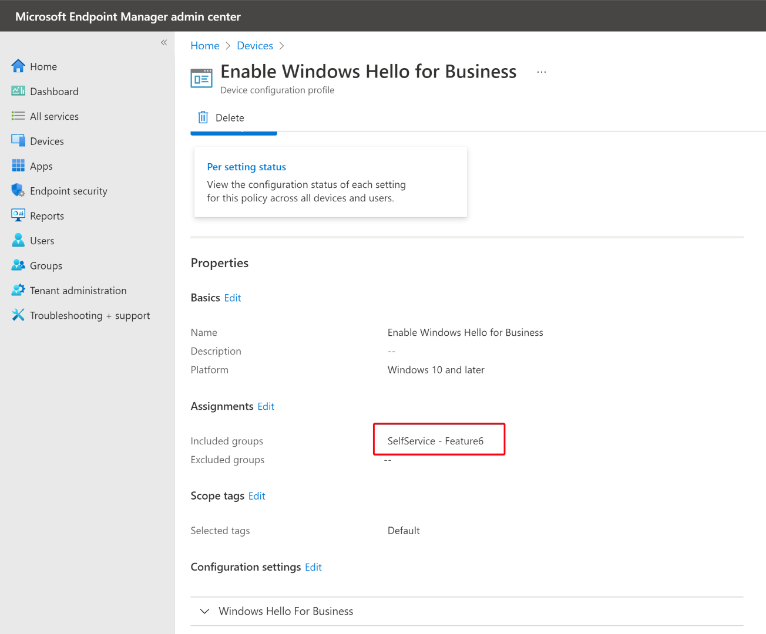Click the Reports icon in sidebar
This screenshot has width=766, height=634.
click(x=18, y=215)
